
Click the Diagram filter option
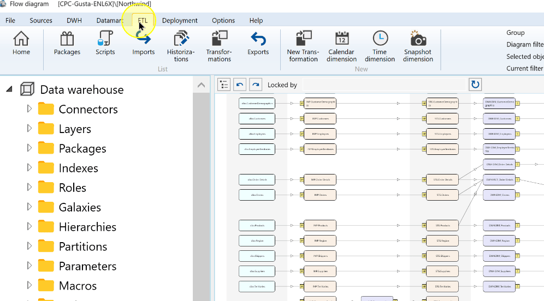click(525, 44)
